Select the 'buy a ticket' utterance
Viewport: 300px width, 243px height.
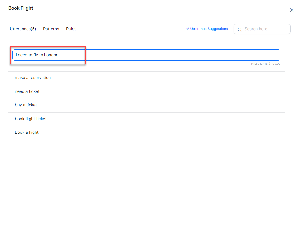pyautogui.click(x=26, y=105)
